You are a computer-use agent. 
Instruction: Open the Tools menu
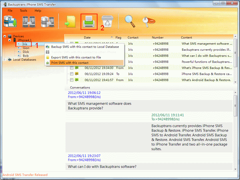[x=24, y=10]
